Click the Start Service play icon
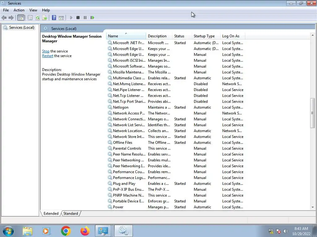Image resolution: width=317 pixels, height=237 pixels. tap(71, 18)
